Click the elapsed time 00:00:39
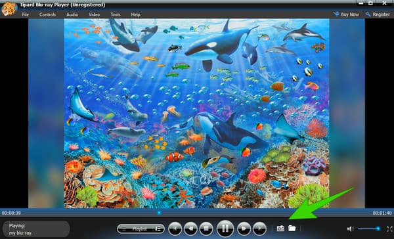394x239 pixels. coord(11,213)
